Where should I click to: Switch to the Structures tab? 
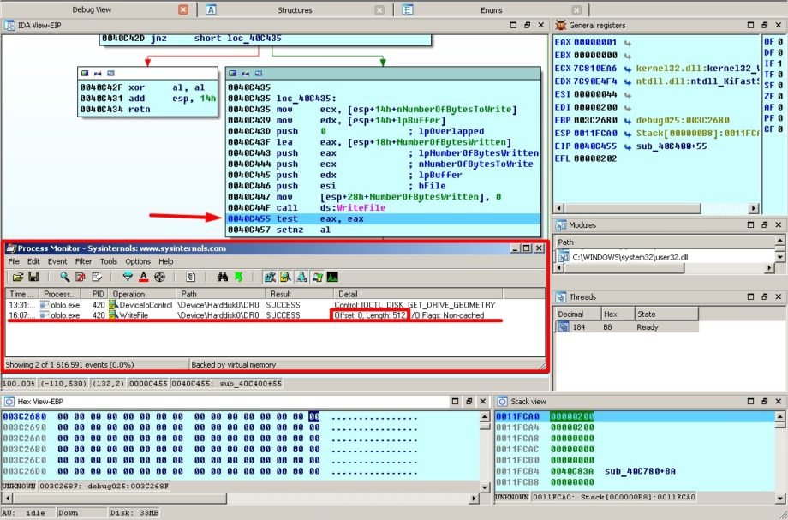[x=295, y=9]
